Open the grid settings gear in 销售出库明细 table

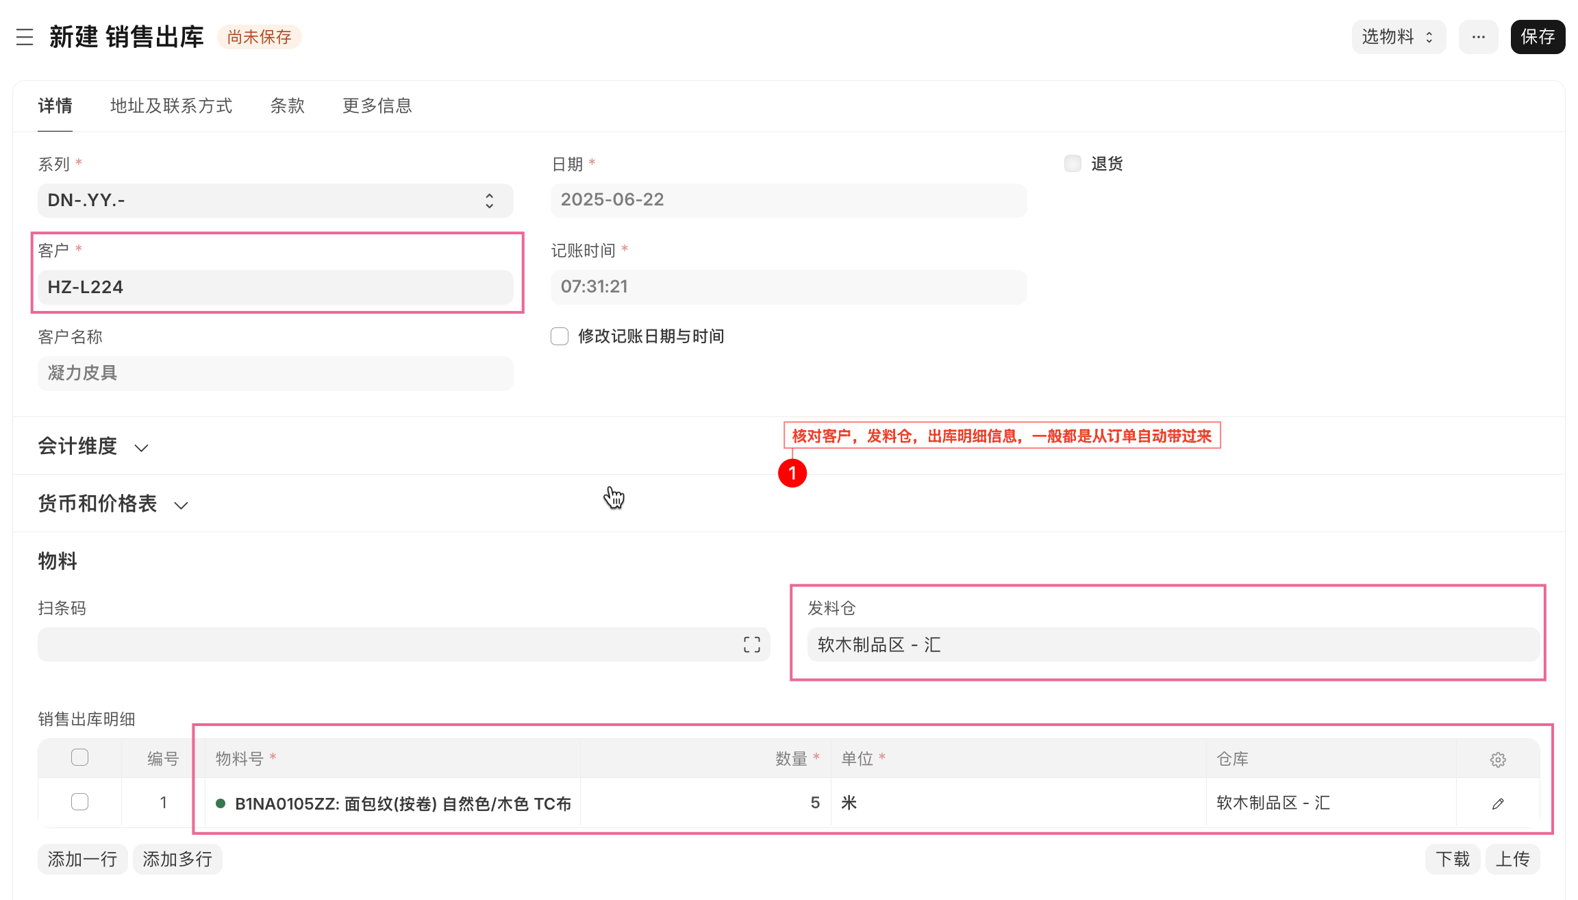tap(1497, 759)
